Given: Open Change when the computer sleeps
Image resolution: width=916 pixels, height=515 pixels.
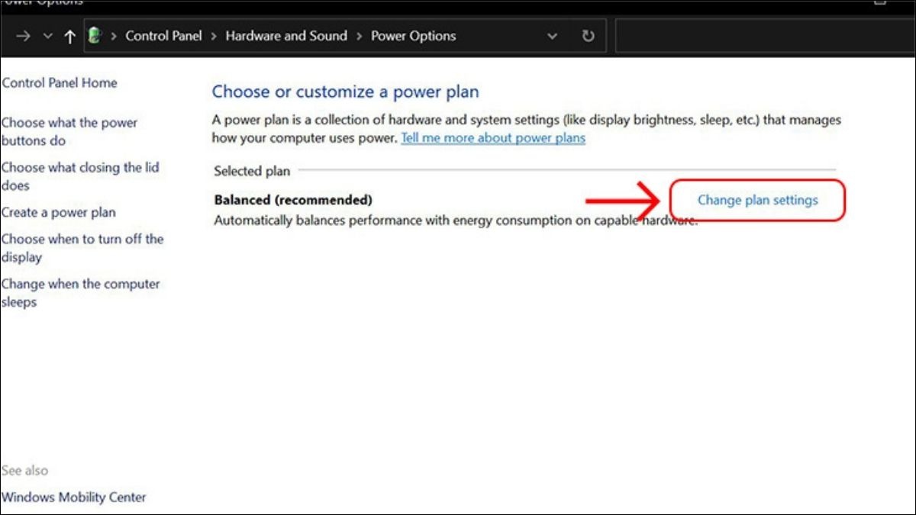Looking at the screenshot, I should pyautogui.click(x=80, y=293).
